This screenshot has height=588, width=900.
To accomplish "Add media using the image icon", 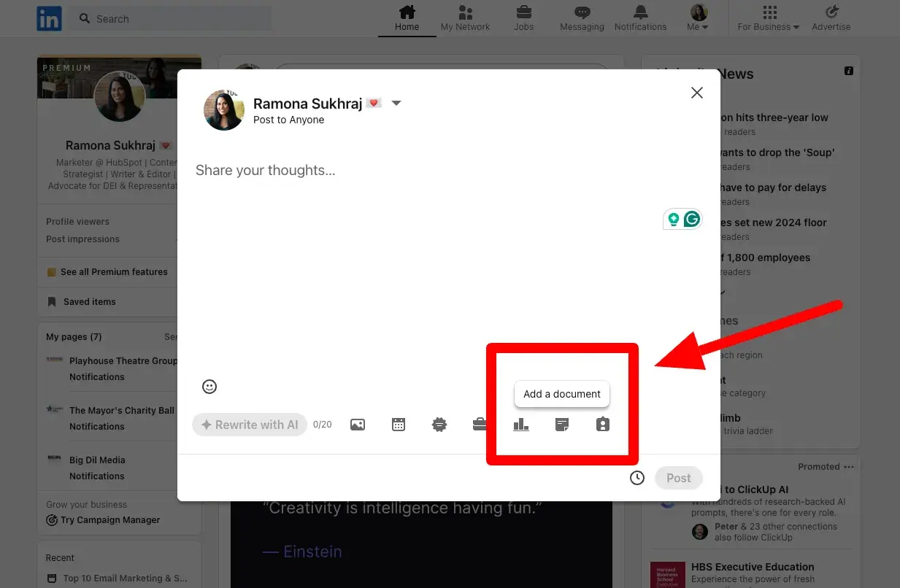I will click(358, 425).
